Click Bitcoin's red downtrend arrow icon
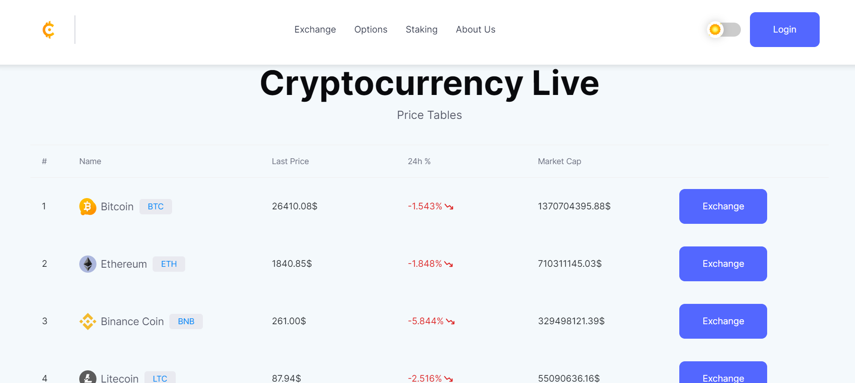Viewport: 855px width, 383px height. click(449, 207)
